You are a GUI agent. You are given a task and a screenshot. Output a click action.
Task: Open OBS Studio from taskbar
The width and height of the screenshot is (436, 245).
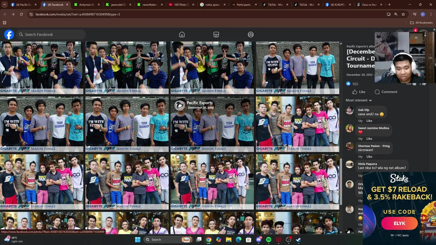(x=289, y=240)
